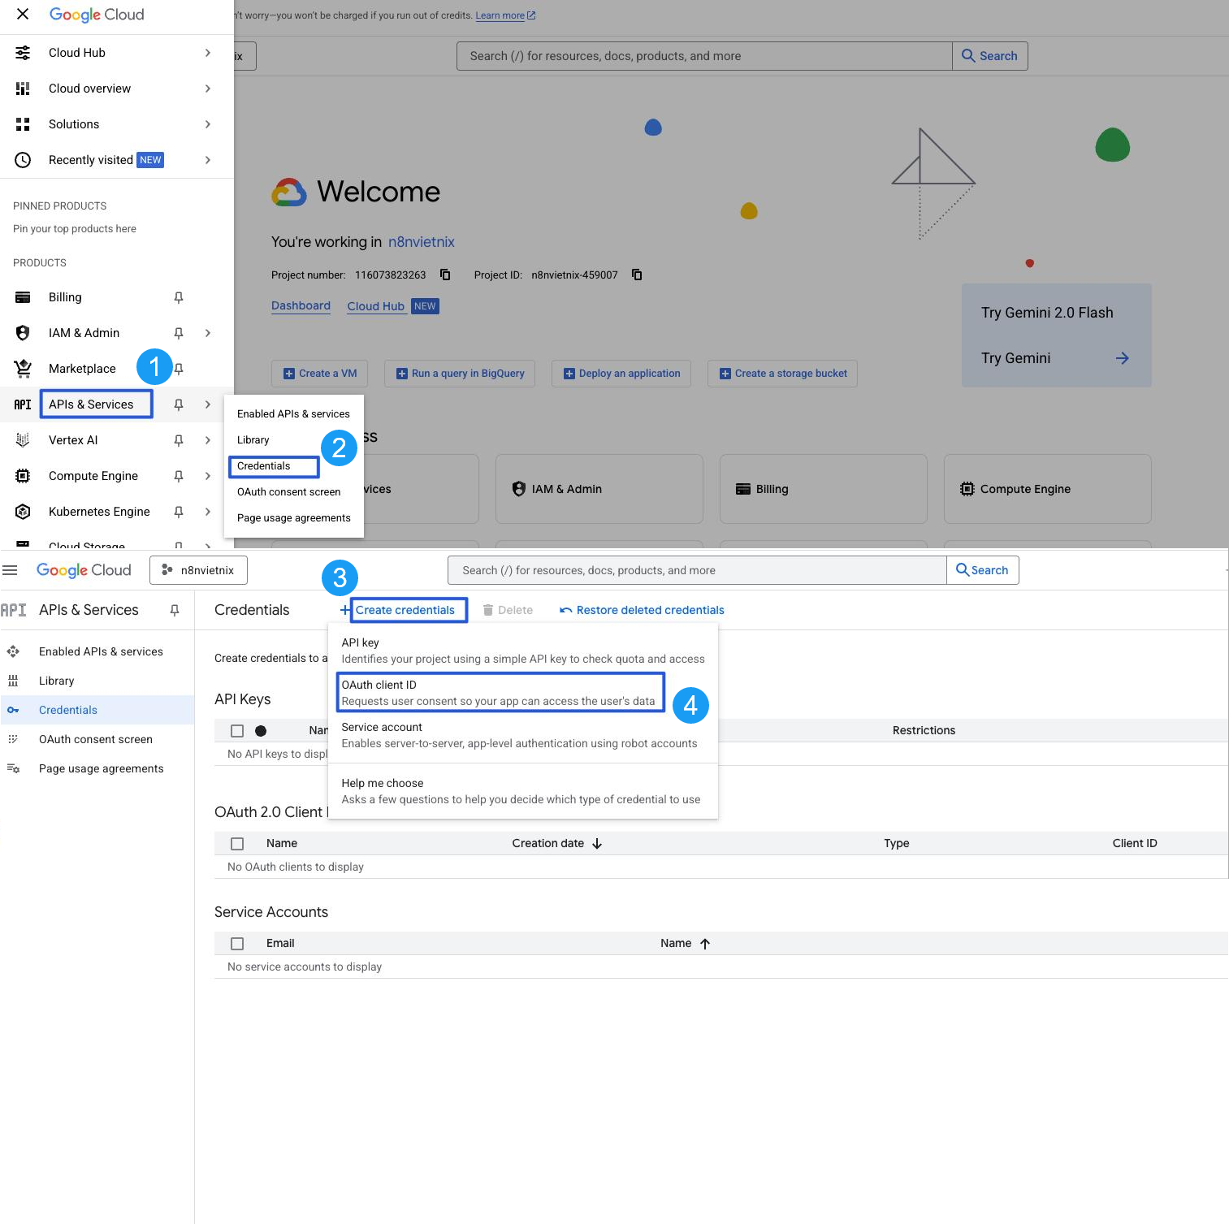The image size is (1229, 1224).
Task: Click the Credentials key icon in sidebar
Action: pyautogui.click(x=13, y=710)
